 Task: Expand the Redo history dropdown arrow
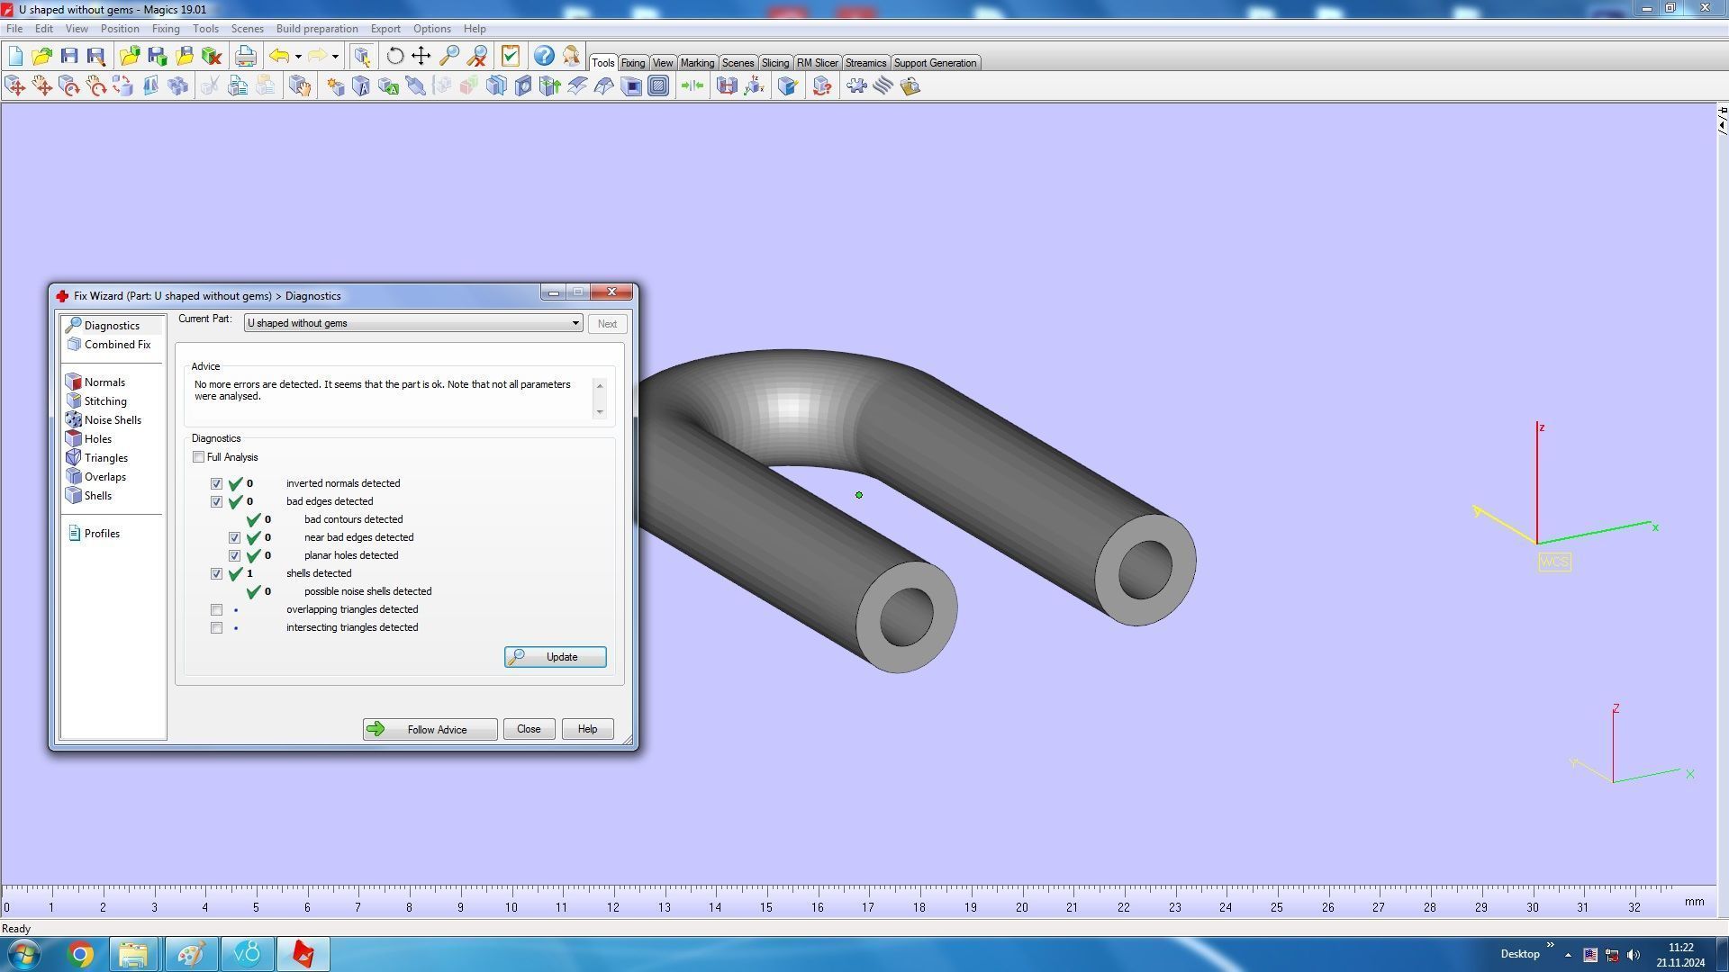pos(335,57)
